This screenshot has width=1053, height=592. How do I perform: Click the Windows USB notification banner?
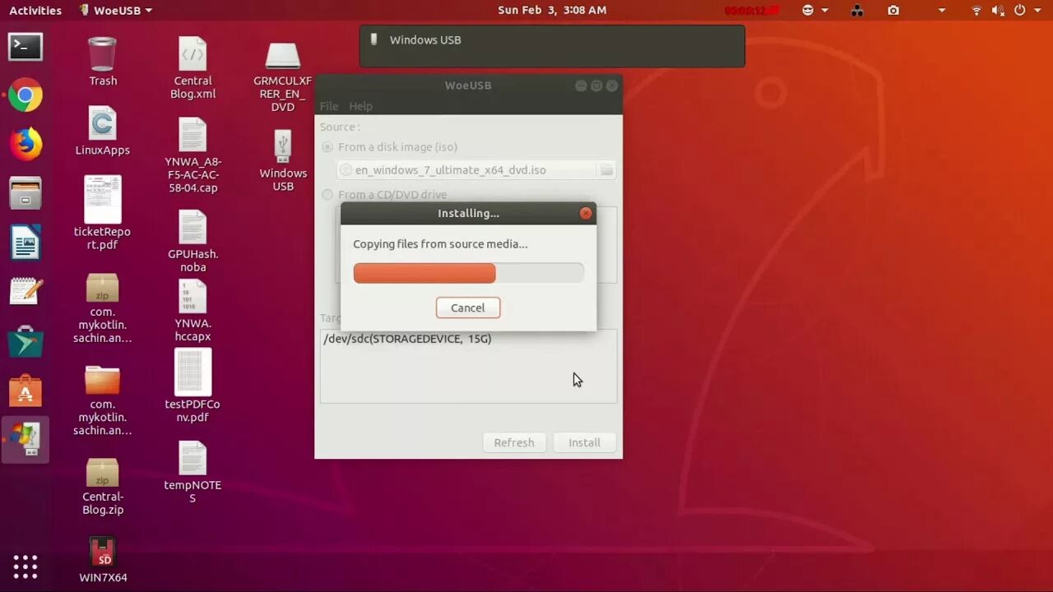click(552, 45)
